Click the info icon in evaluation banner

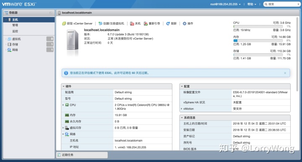point(66,73)
